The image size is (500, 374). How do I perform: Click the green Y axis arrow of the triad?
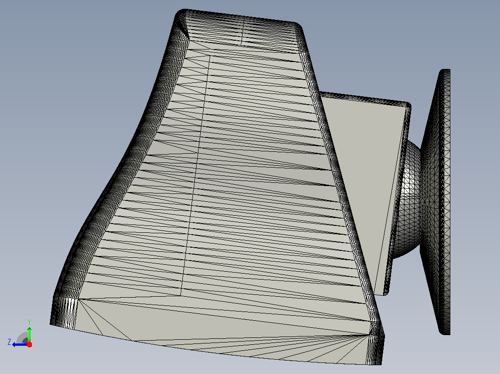pos(29,334)
